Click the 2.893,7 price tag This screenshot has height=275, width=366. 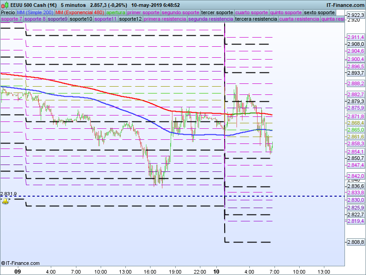(355, 73)
